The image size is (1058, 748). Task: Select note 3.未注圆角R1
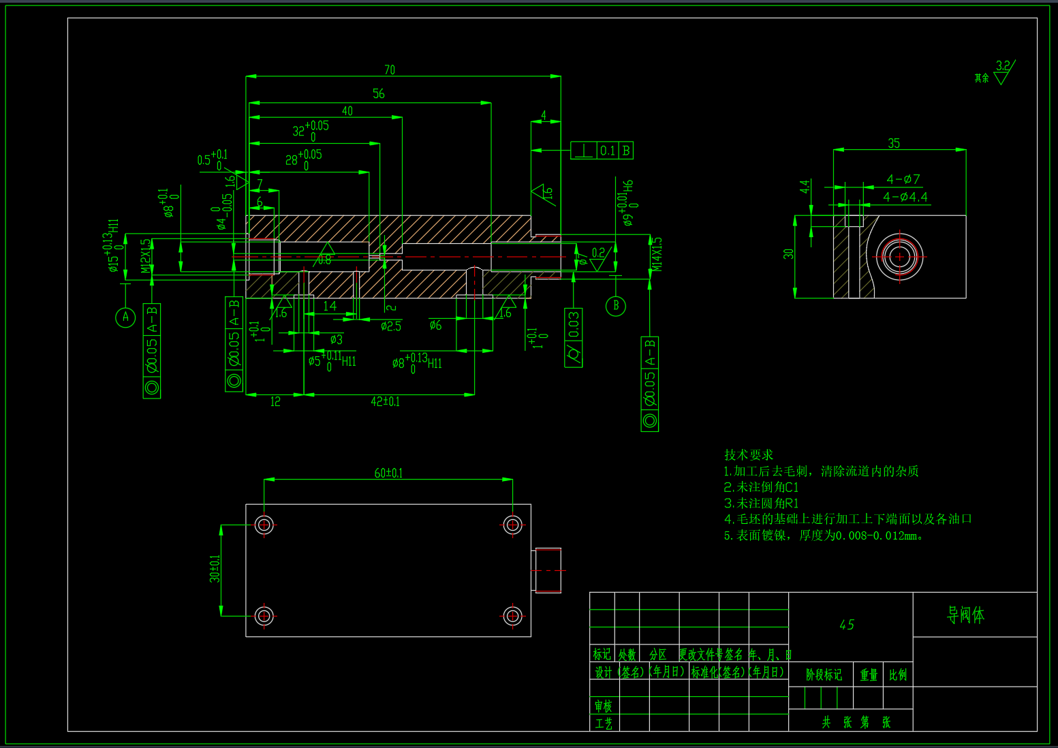tap(761, 503)
